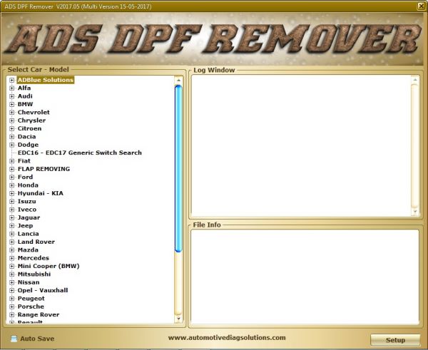428x350 pixels.
Task: Open the www.automotivediagsolutions.com link
Action: (227, 338)
